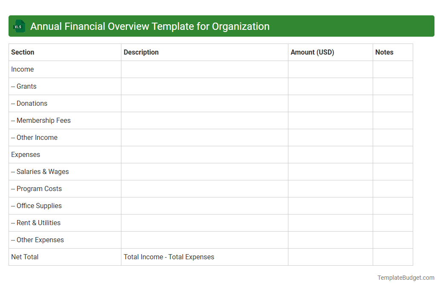Screen dimensions: 443x290
Task: Select the green title banner
Action: [221, 26]
